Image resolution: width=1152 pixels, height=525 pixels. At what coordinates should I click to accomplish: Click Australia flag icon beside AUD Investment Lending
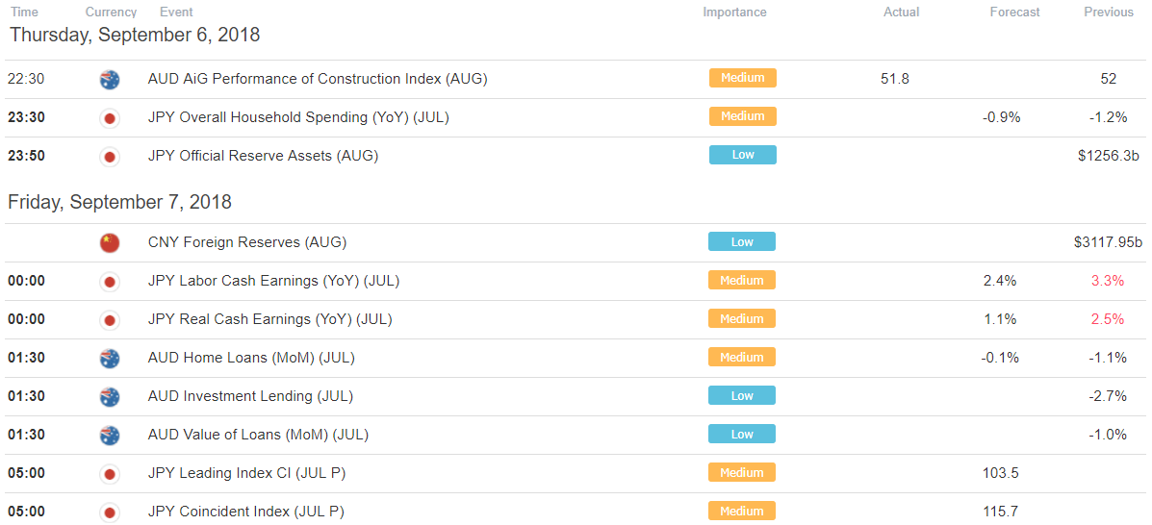click(x=110, y=396)
